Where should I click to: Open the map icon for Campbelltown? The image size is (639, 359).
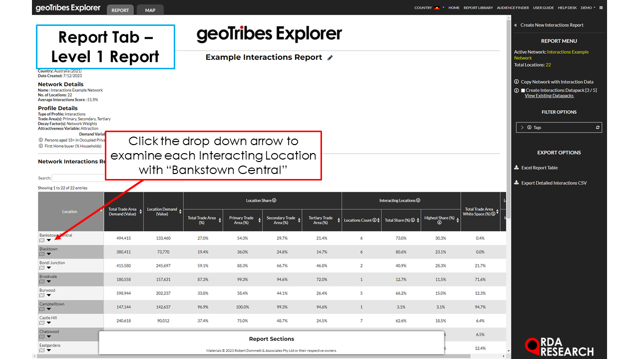coord(42,309)
